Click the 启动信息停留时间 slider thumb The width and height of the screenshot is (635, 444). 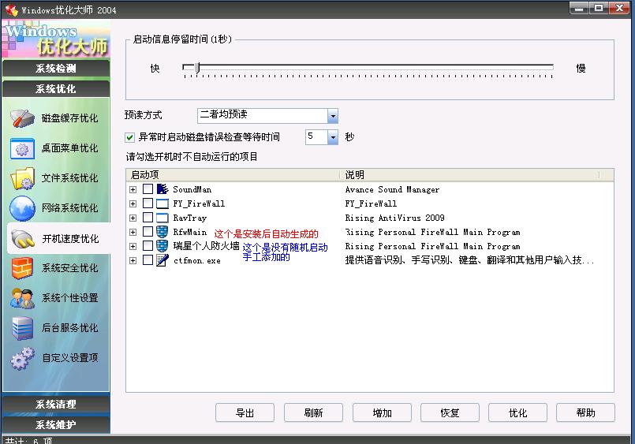pyautogui.click(x=197, y=68)
